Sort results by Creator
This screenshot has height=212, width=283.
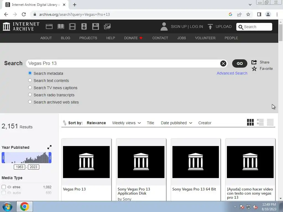[x=205, y=123]
